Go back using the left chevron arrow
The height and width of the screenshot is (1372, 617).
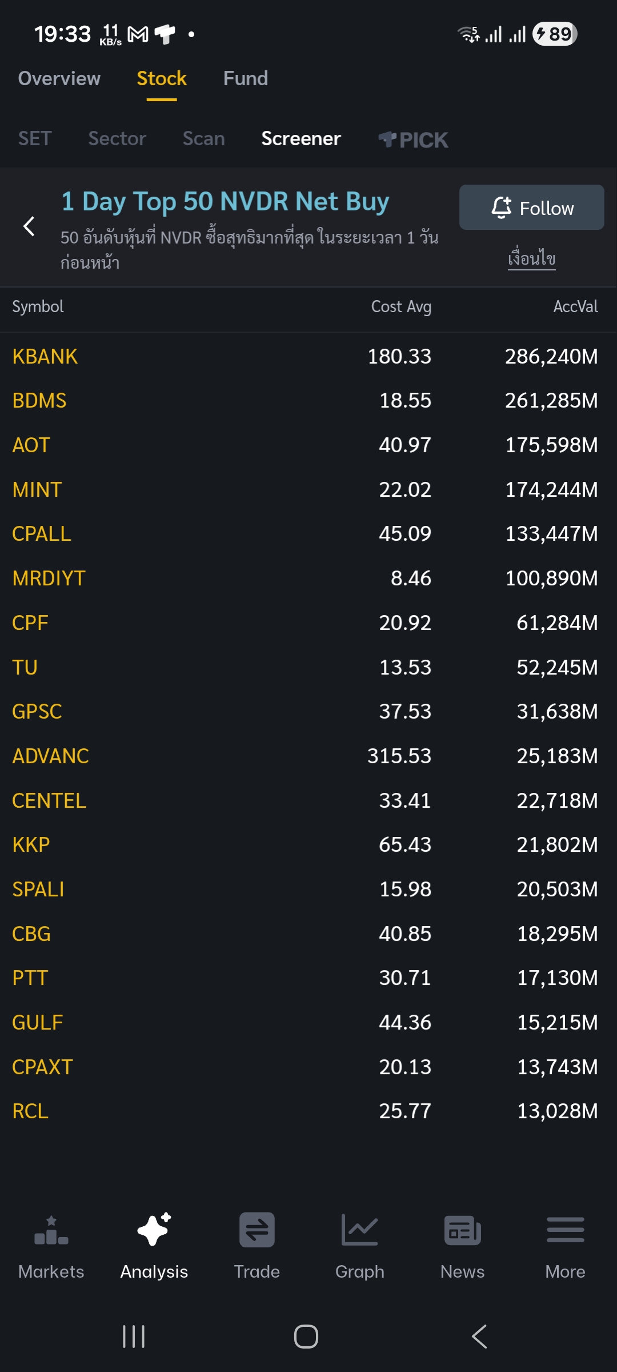29,226
